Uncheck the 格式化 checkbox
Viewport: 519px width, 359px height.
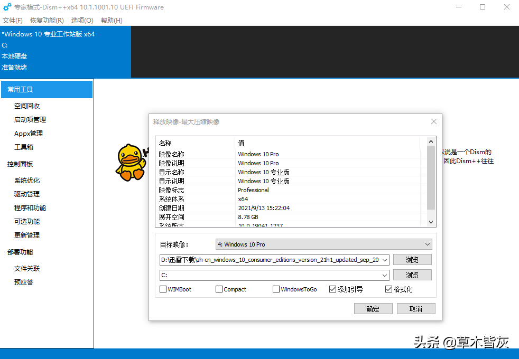[x=389, y=289]
